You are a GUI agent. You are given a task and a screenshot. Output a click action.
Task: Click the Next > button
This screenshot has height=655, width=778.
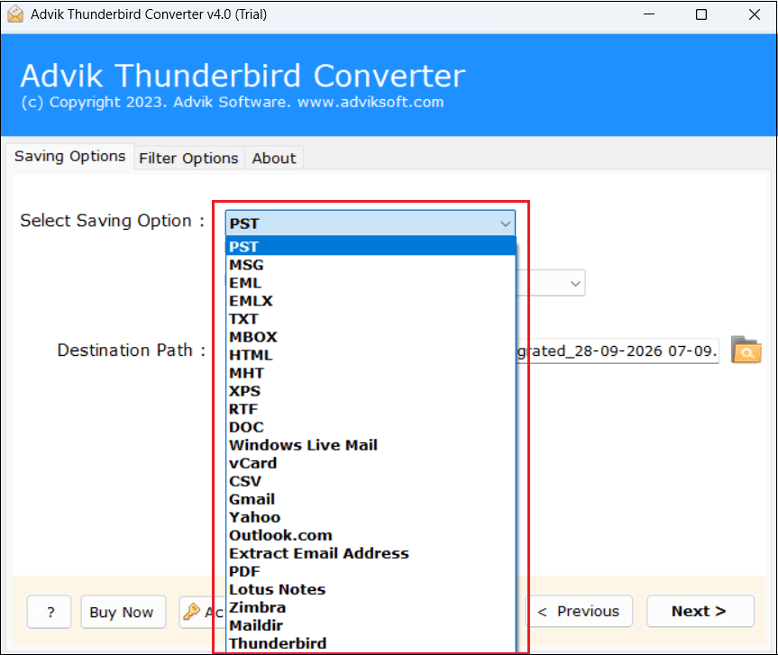click(700, 612)
